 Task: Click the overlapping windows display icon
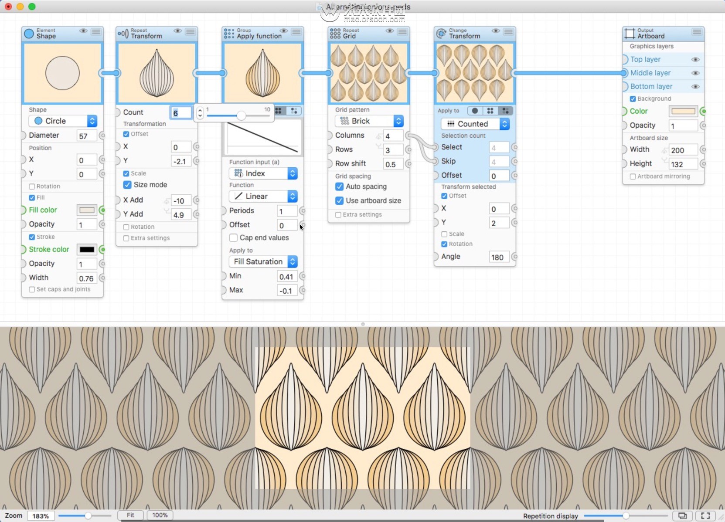tap(682, 515)
